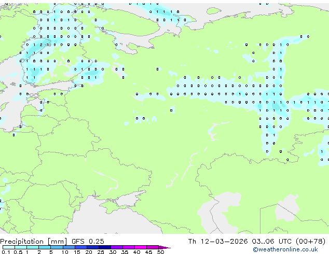Click the '20' legend label
The width and height of the screenshot is (329, 254).
(x=89, y=252)
